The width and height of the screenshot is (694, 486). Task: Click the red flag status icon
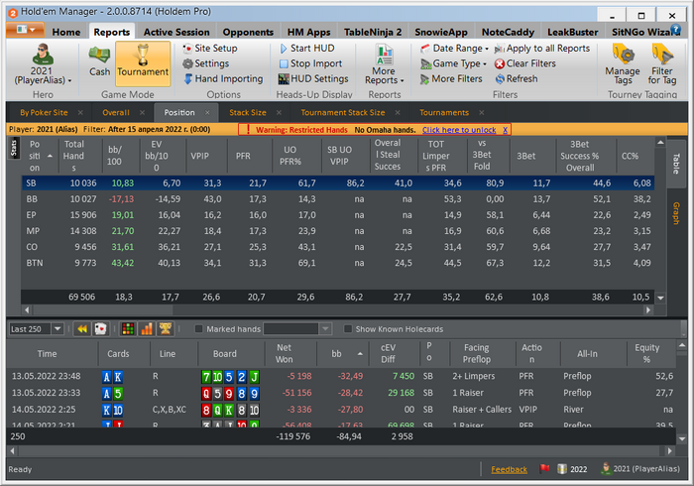544,469
